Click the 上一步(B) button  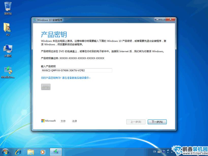coord(136,122)
